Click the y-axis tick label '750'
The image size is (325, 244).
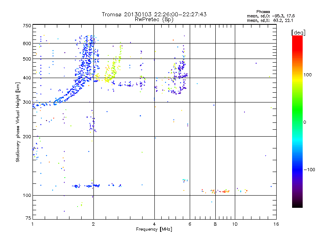[27, 26]
